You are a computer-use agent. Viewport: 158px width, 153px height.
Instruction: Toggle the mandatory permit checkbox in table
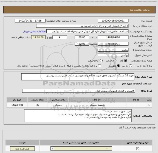tap(138, 149)
